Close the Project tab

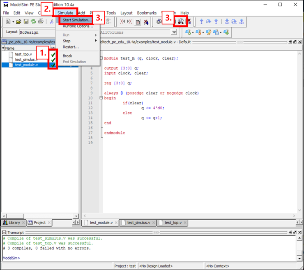49,222
